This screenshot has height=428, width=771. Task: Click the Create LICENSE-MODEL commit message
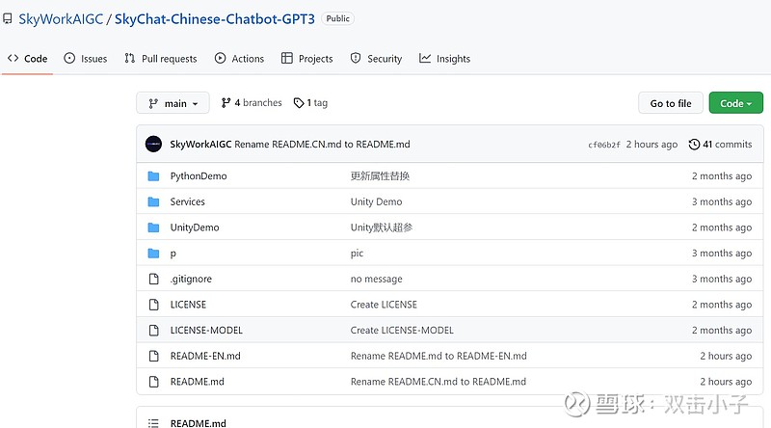[x=402, y=330]
